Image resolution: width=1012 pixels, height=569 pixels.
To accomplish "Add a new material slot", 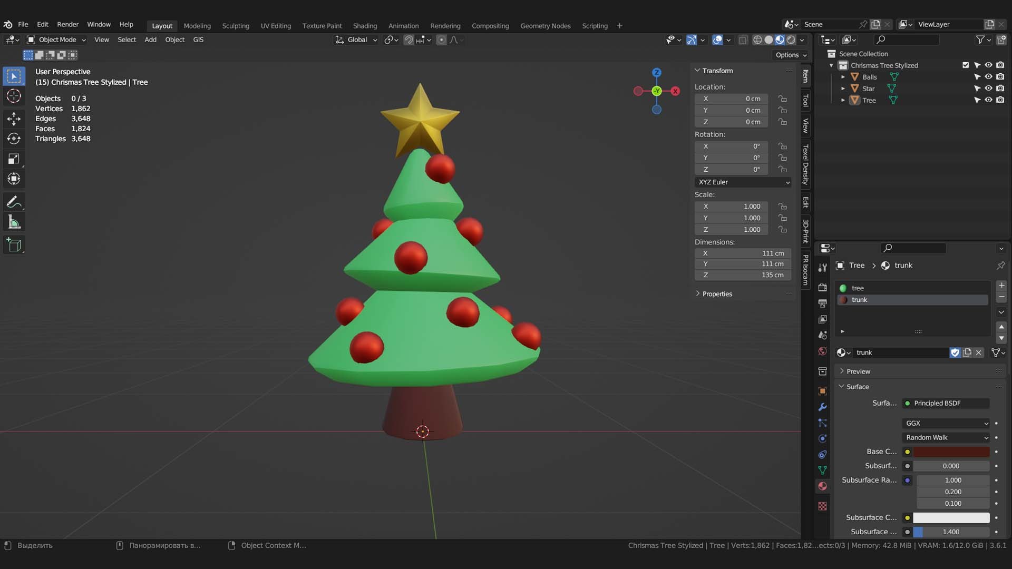I will (x=1001, y=286).
